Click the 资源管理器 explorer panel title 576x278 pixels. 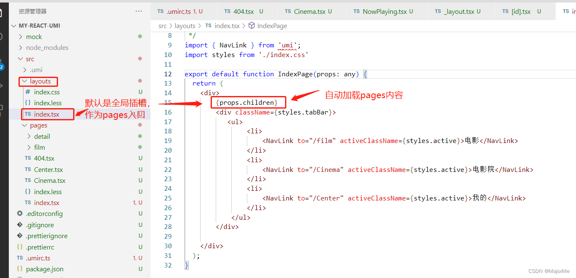point(33,11)
